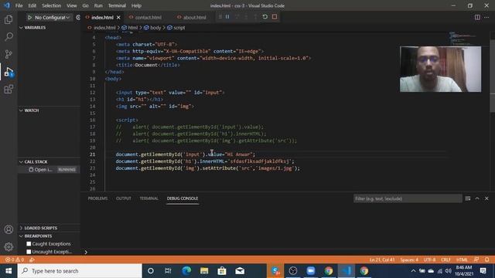Viewport: 495px width, 278px height.
Task: Switch to the TERMINAL panel tab
Action: point(149,198)
